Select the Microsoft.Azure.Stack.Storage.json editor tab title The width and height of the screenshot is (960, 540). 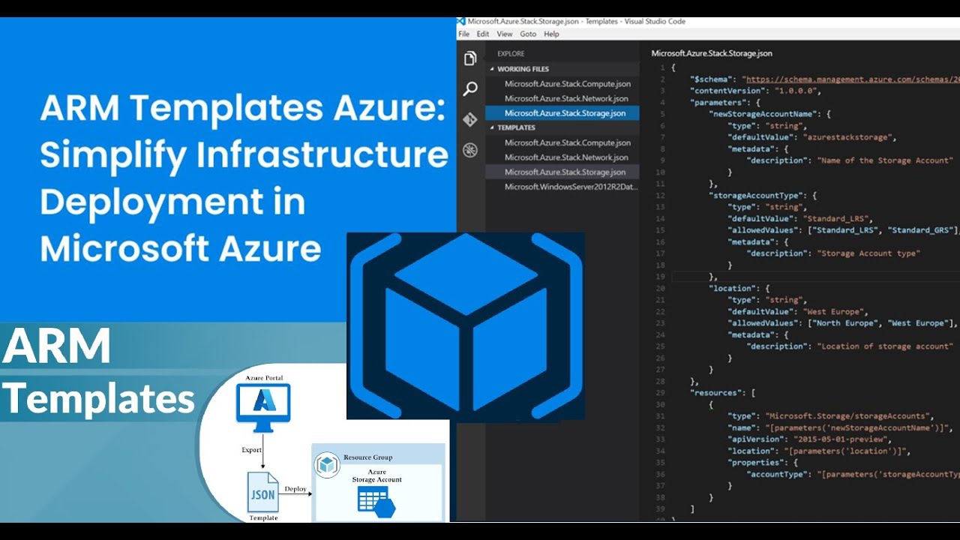point(712,53)
